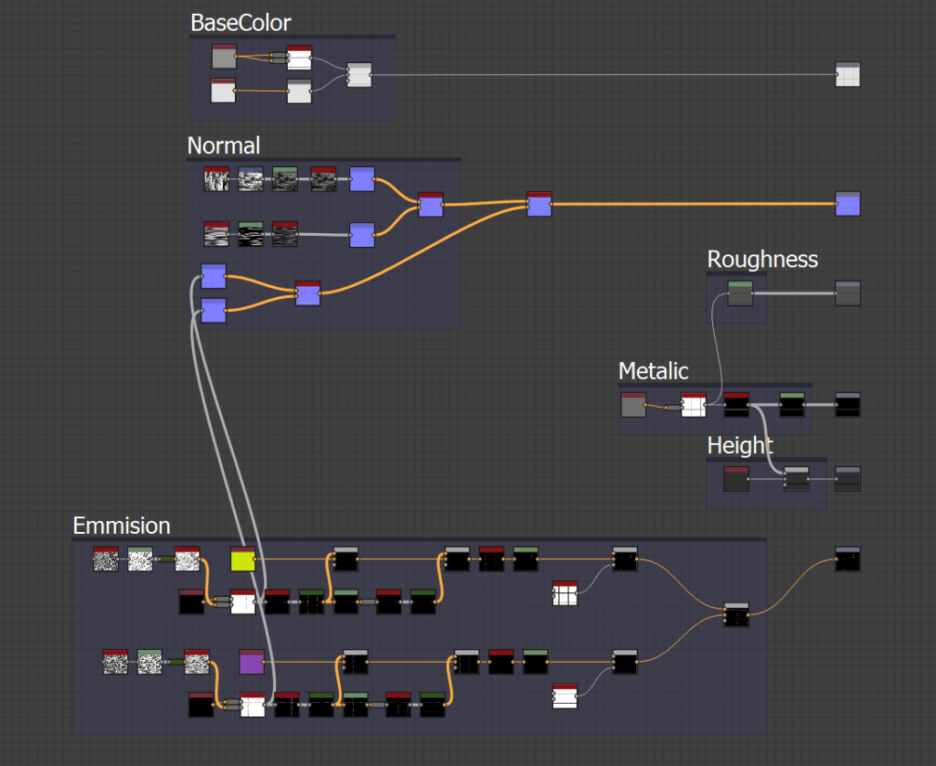Select the Emmision frame title label
This screenshot has height=766, width=936.
click(121, 526)
